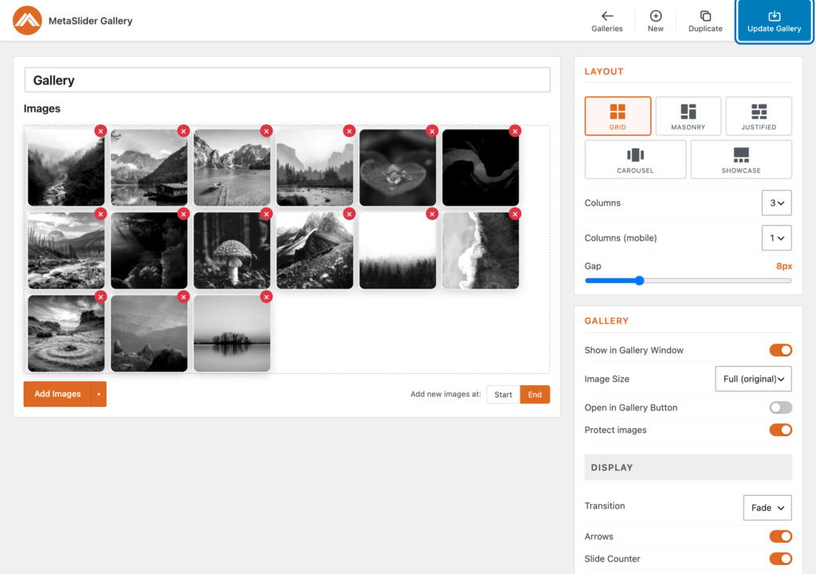The width and height of the screenshot is (816, 574).
Task: Create a New gallery
Action: (x=655, y=22)
